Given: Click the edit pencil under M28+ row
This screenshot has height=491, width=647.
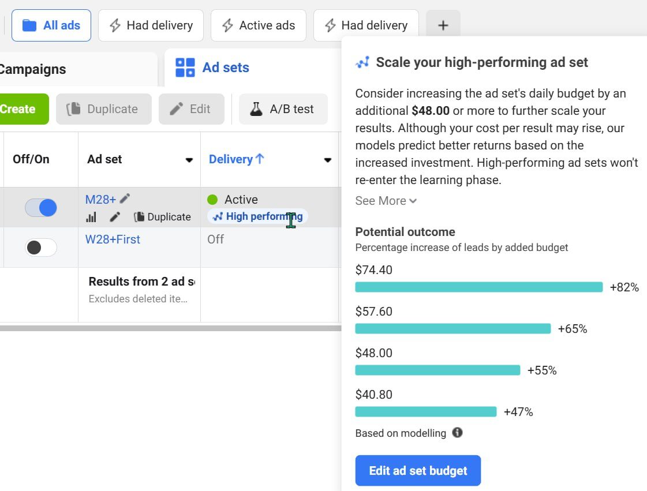Looking at the screenshot, I should (x=115, y=217).
